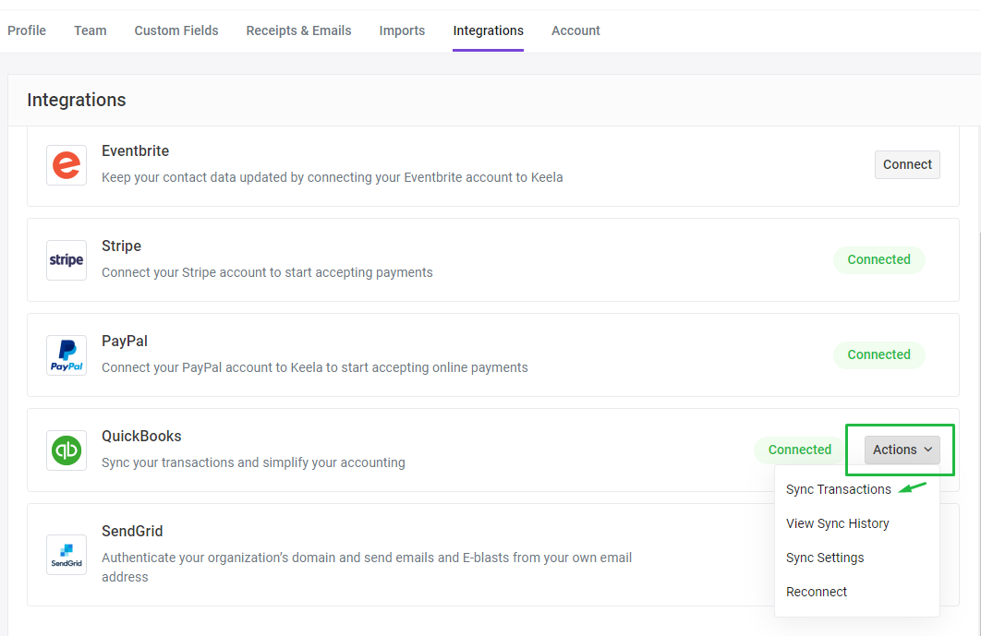Viewport: 981px width, 636px height.
Task: Open the Profile tab
Action: (x=27, y=30)
